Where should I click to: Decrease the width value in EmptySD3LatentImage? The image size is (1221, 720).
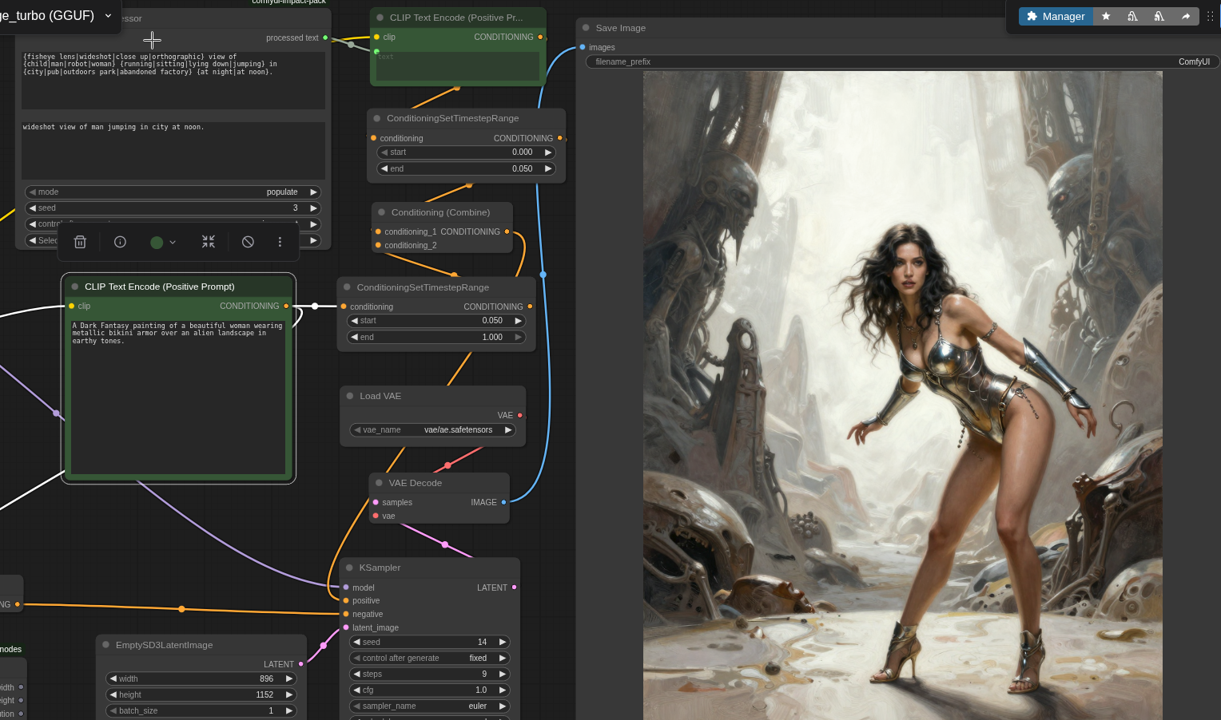coord(113,678)
